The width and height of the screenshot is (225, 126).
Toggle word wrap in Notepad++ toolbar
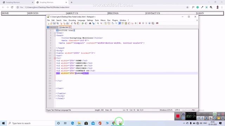[x=113, y=23]
